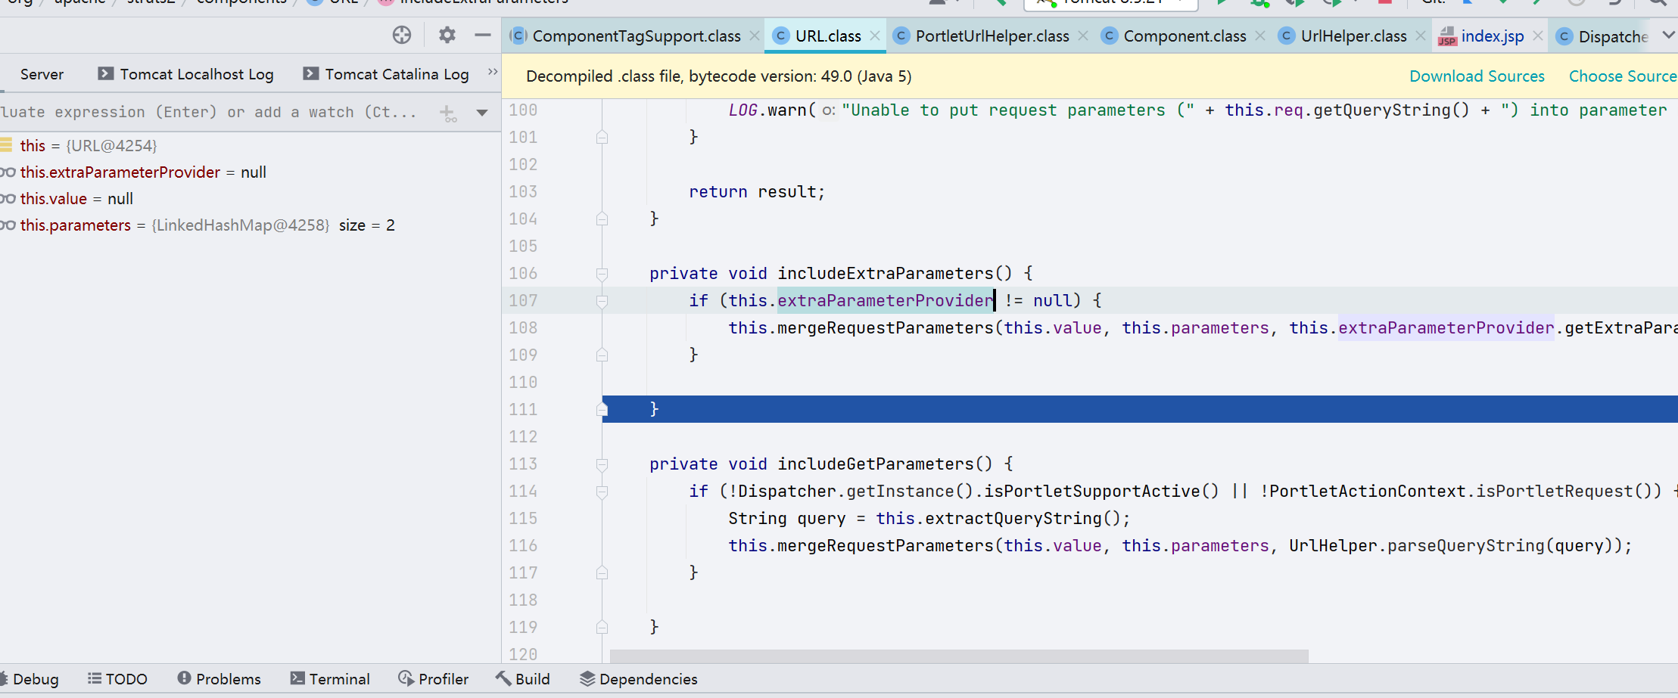This screenshot has width=1678, height=698.
Task: Collapse the if block at line 107
Action: (602, 301)
